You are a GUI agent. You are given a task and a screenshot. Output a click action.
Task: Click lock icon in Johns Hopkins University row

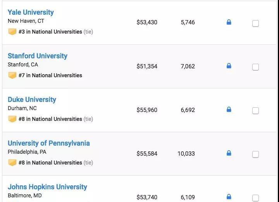229,197
